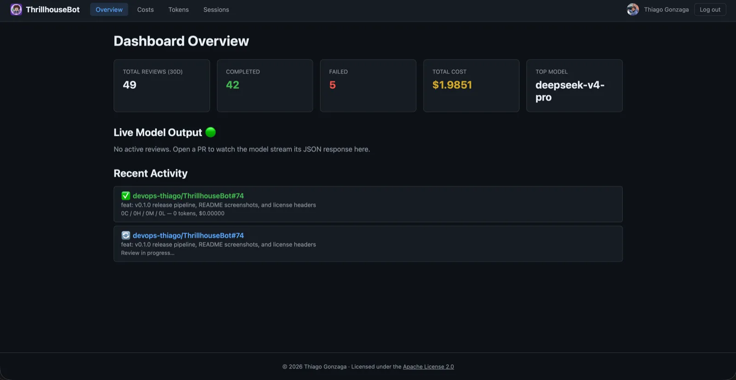Click the Dashboard Overview heading
The image size is (736, 380).
click(181, 41)
